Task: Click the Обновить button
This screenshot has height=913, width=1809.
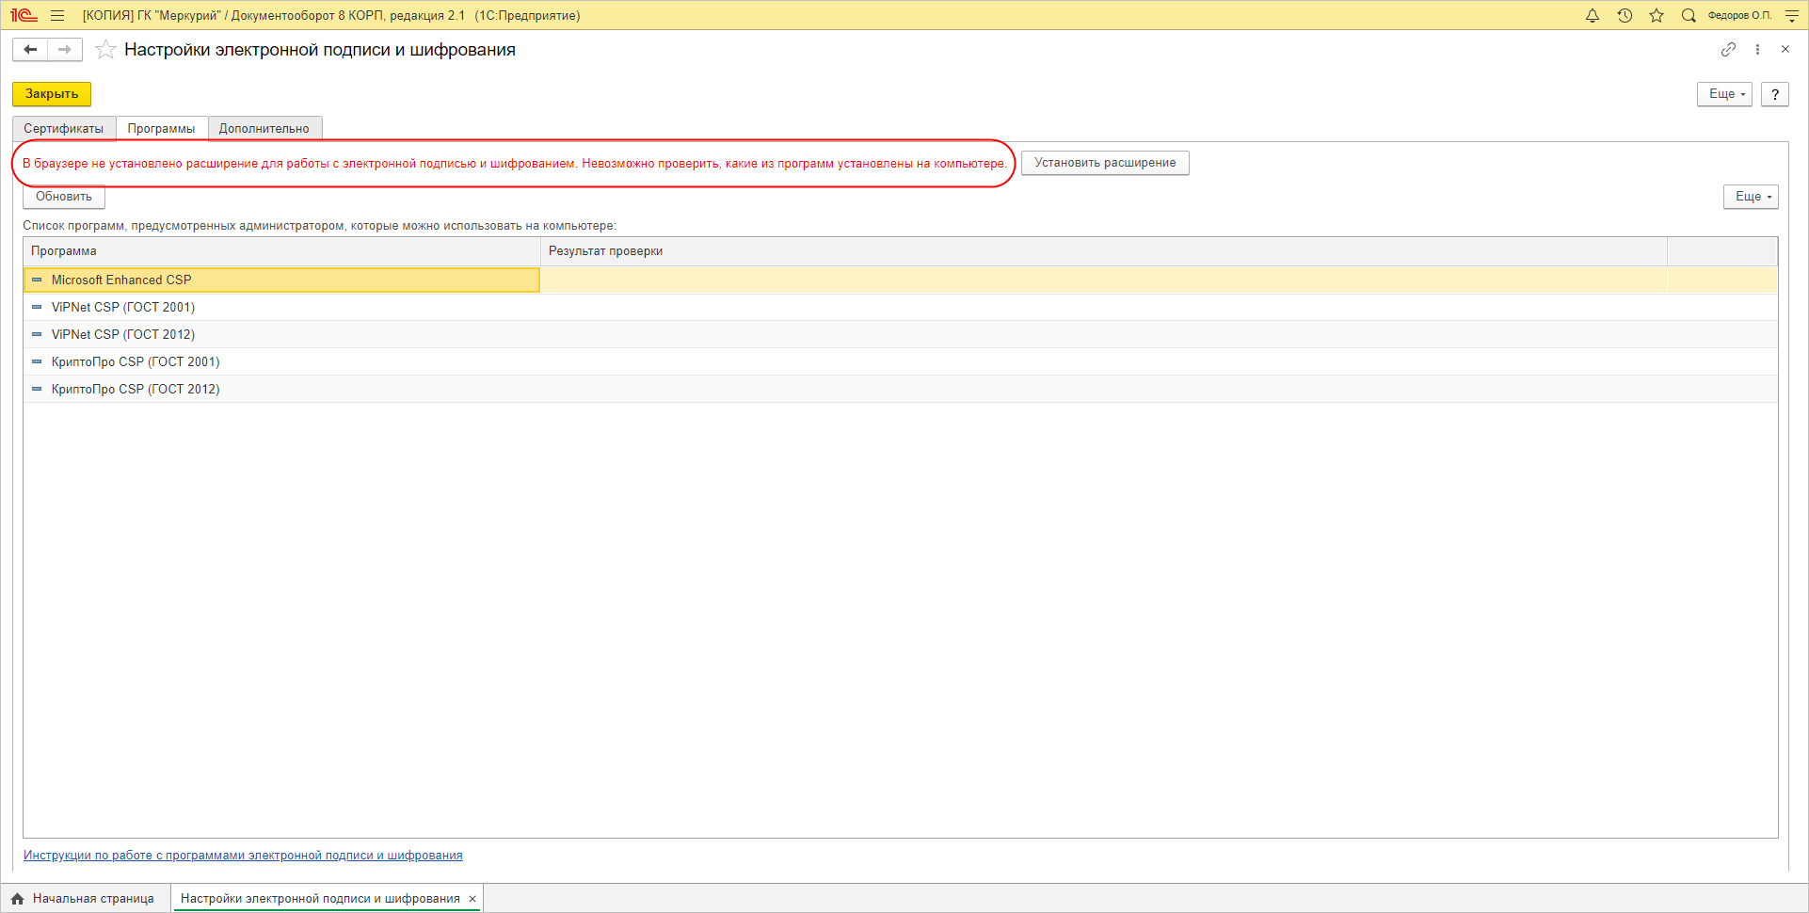Action: tap(64, 197)
